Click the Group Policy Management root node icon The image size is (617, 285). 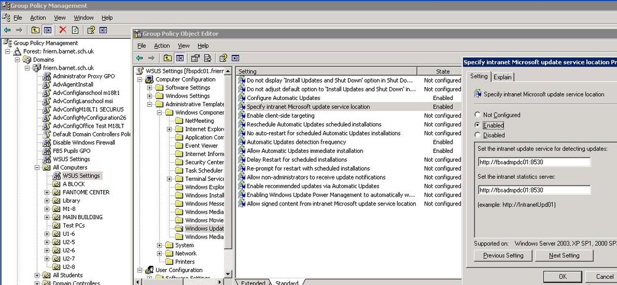7,43
